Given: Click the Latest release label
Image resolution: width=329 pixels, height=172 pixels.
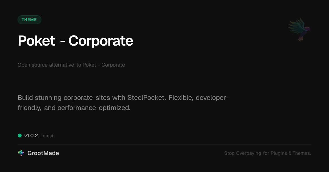Looking at the screenshot, I should coord(47,136).
